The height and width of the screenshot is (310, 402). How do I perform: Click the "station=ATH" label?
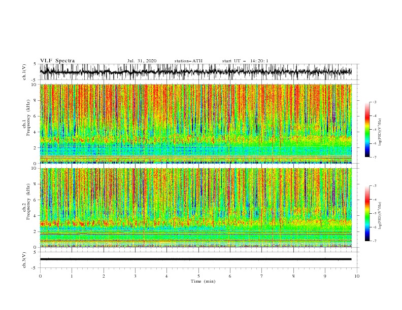188,61
